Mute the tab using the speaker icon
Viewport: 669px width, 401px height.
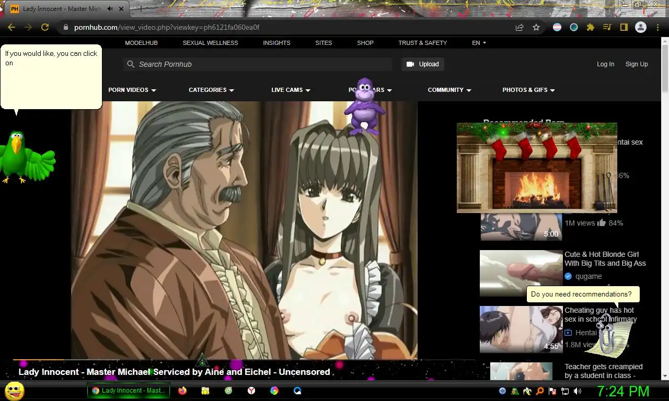click(x=110, y=9)
